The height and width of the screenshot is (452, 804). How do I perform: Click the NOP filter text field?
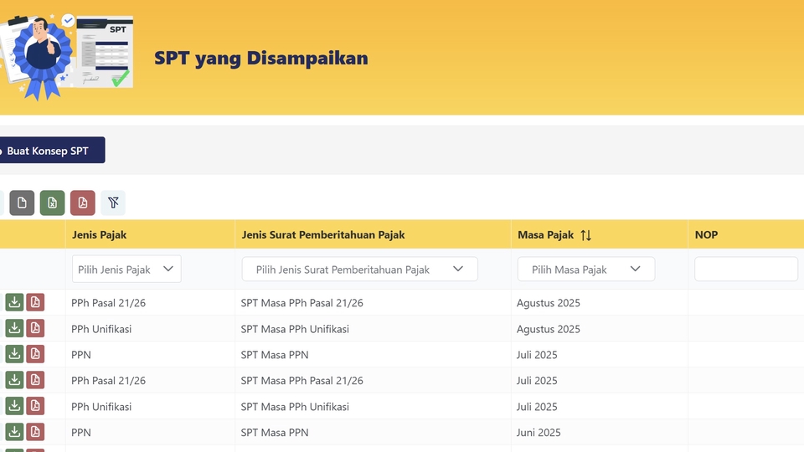coord(745,270)
